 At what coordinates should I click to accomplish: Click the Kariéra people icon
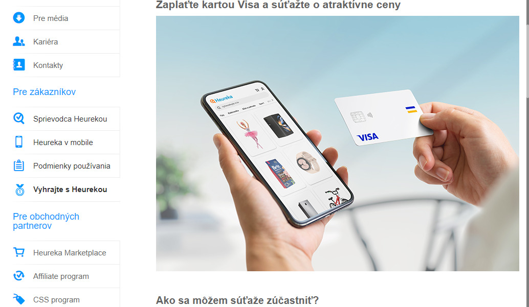click(19, 41)
